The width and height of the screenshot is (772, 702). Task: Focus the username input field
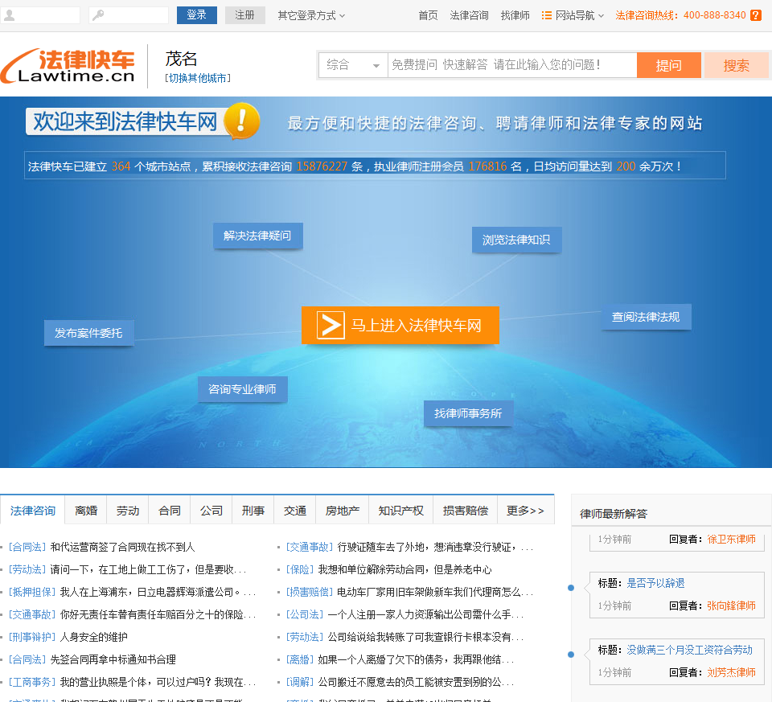coord(40,15)
